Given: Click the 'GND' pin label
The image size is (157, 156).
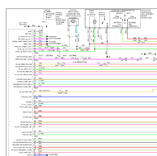Looking at the screenshot, I should pyautogui.click(x=30, y=31).
